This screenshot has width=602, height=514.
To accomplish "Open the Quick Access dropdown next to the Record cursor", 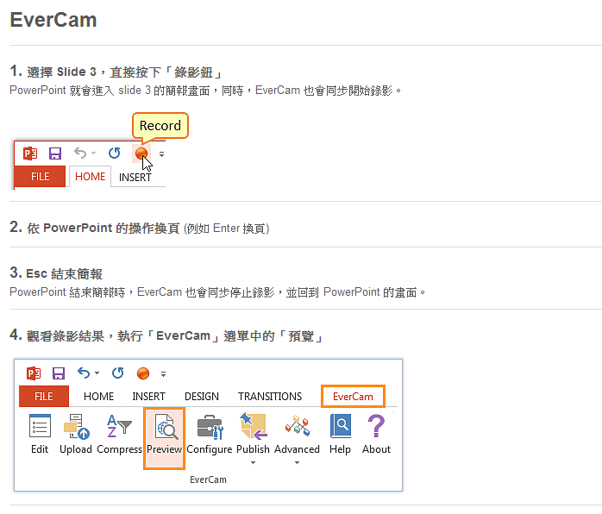I will 161,154.
